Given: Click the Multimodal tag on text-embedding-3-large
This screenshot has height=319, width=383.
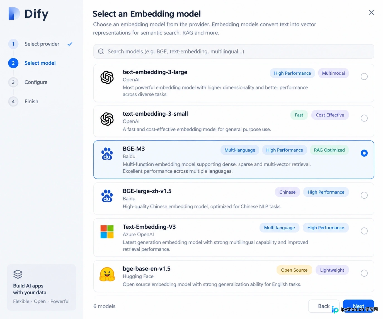Looking at the screenshot, I should pyautogui.click(x=333, y=73).
